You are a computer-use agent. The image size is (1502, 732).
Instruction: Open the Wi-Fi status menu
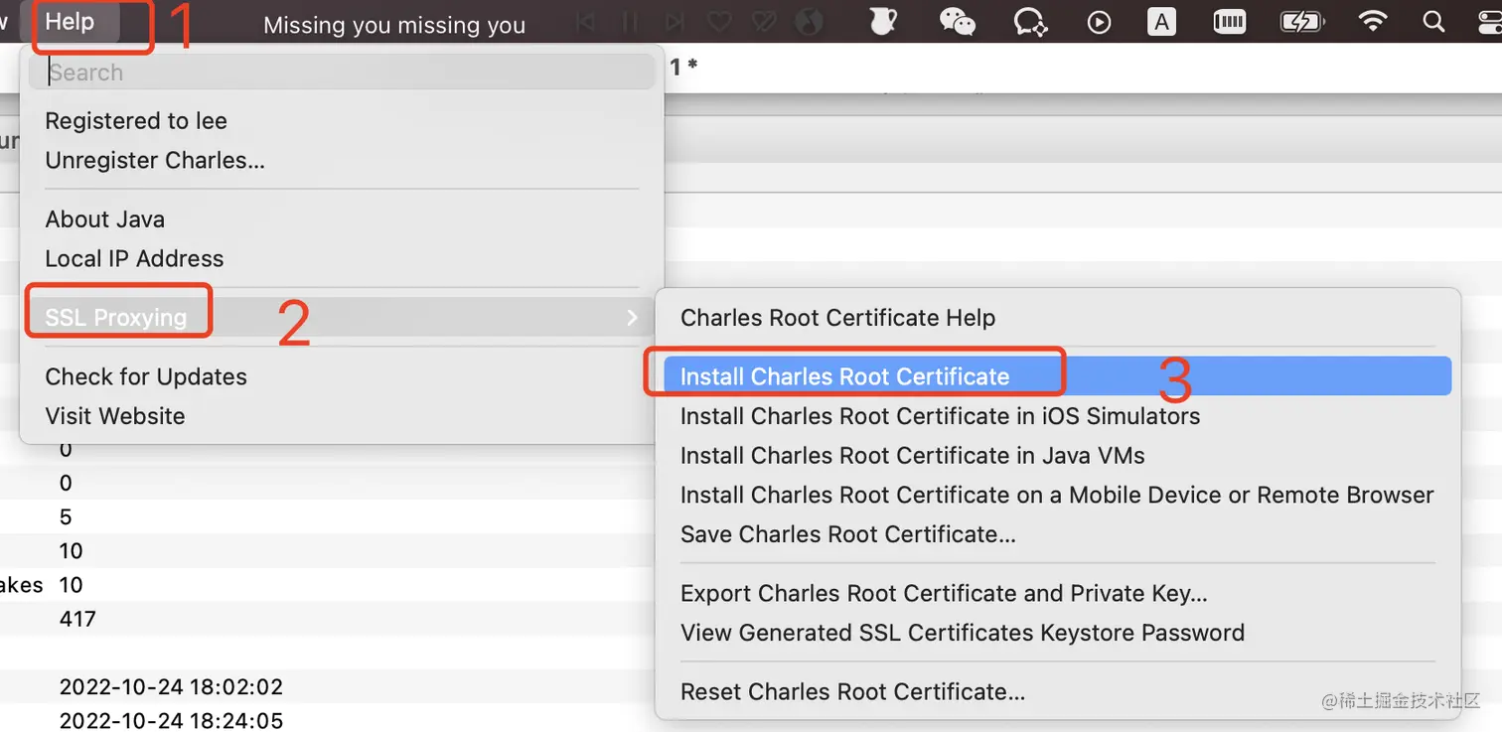coord(1372,22)
